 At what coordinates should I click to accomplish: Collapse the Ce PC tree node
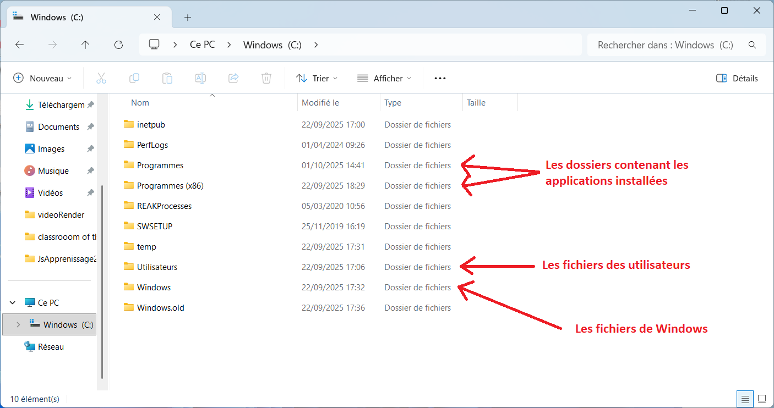tap(13, 302)
